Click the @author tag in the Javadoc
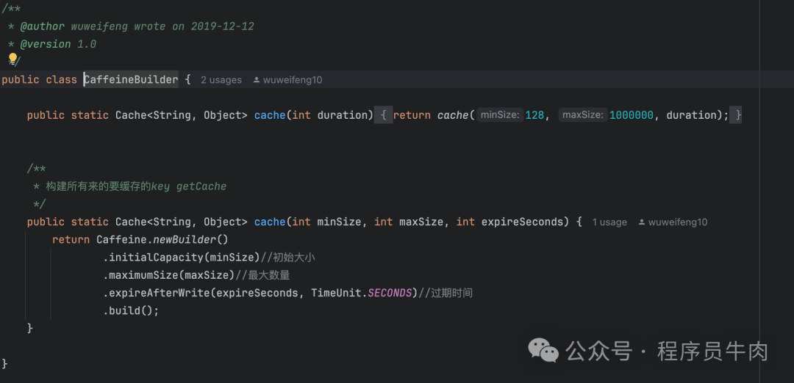The width and height of the screenshot is (794, 383). click(x=43, y=26)
